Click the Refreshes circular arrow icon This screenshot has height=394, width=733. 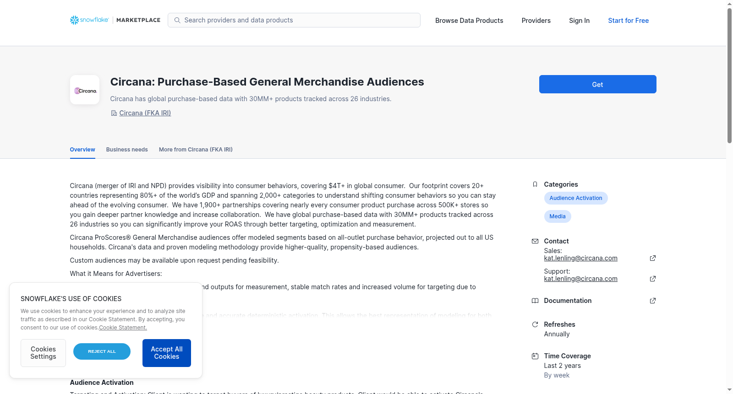[x=535, y=324]
